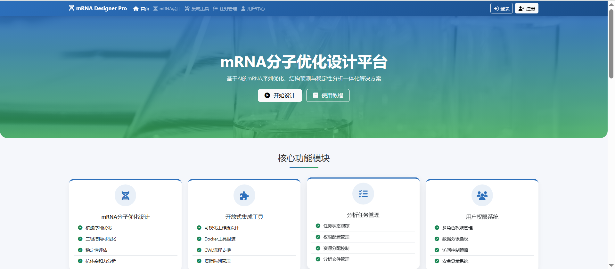This screenshot has width=615, height=269.
Task: Click the DNA icon of mRNA分子优化设计 card
Action: coord(126,195)
